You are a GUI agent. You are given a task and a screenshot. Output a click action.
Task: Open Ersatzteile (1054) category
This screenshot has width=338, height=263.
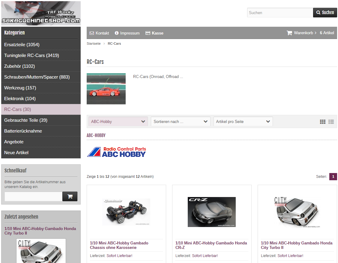point(41,45)
